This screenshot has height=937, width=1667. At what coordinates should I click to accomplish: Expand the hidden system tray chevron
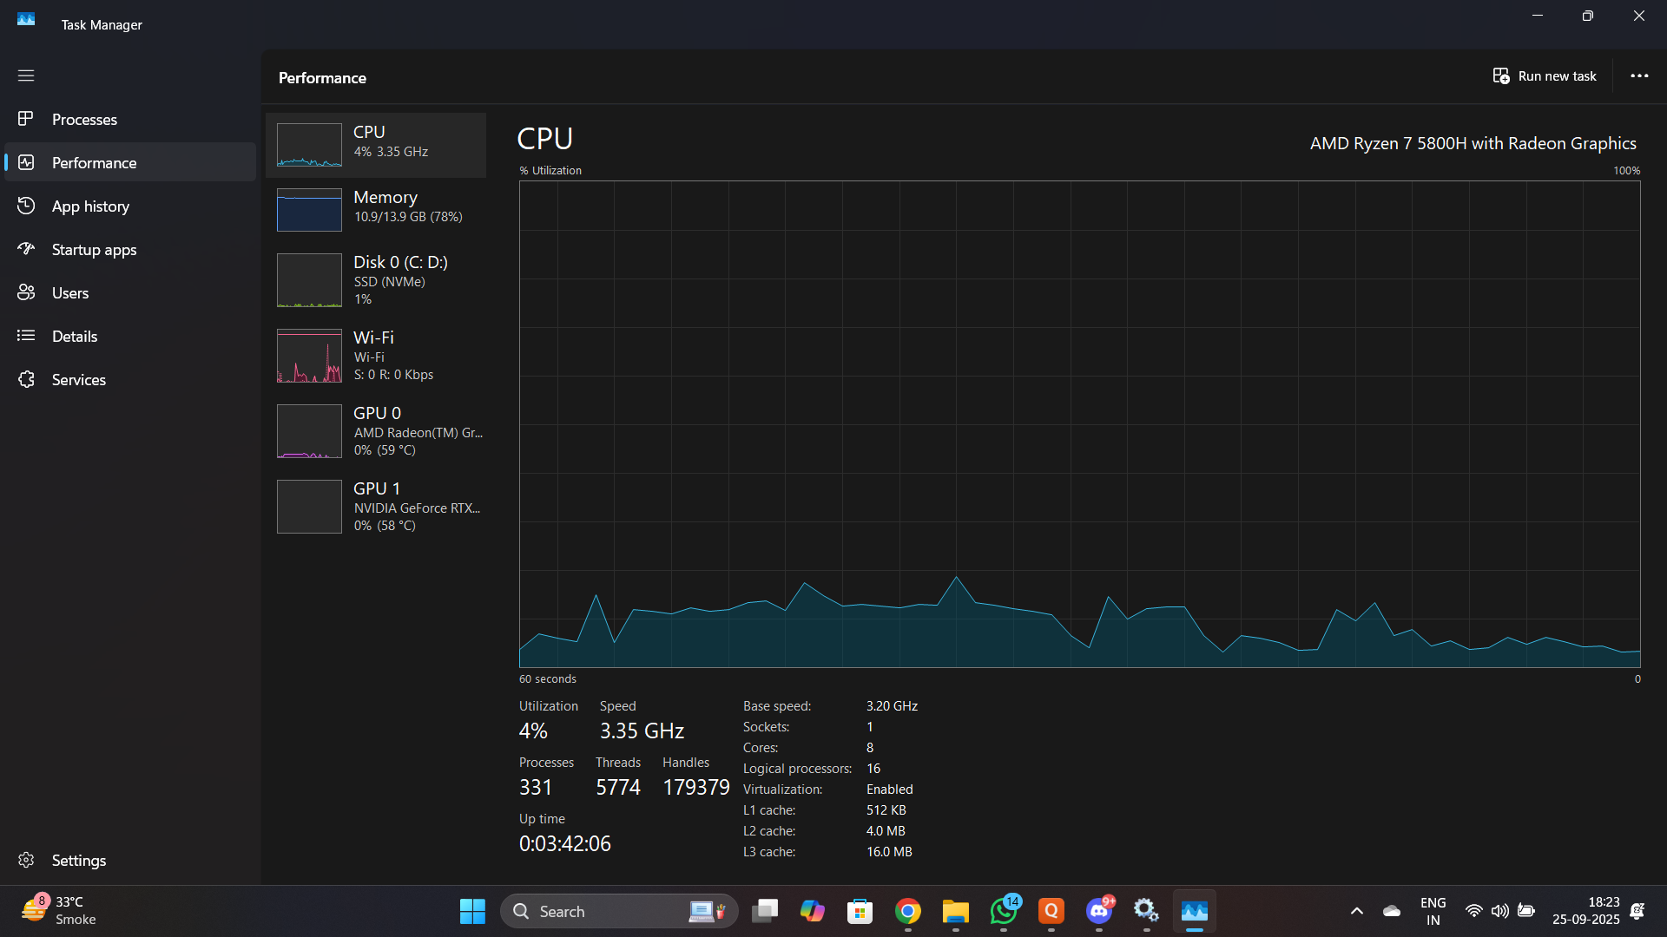coord(1356,911)
